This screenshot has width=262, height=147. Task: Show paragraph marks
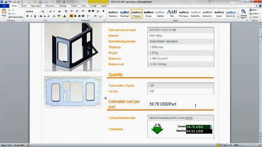point(104,11)
